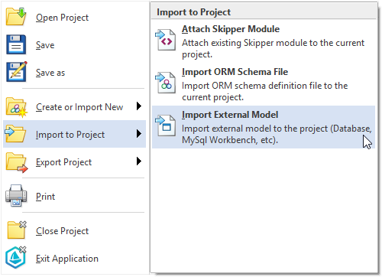Expand the Import to Project submenu arrow

(139, 133)
